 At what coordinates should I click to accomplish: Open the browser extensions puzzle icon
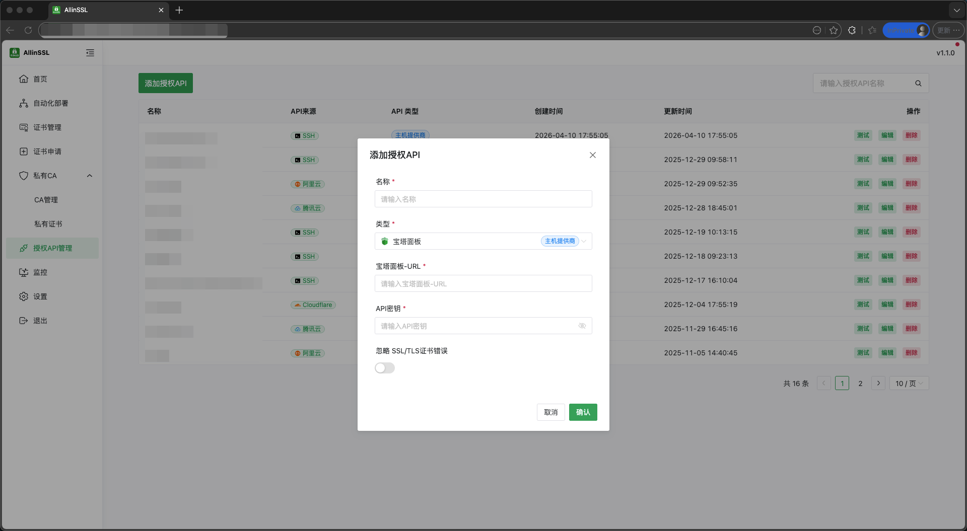click(852, 30)
